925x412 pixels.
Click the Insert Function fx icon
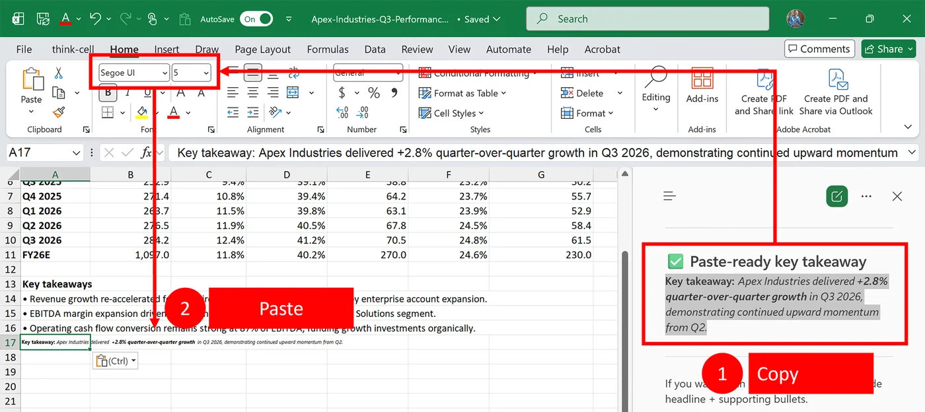147,153
